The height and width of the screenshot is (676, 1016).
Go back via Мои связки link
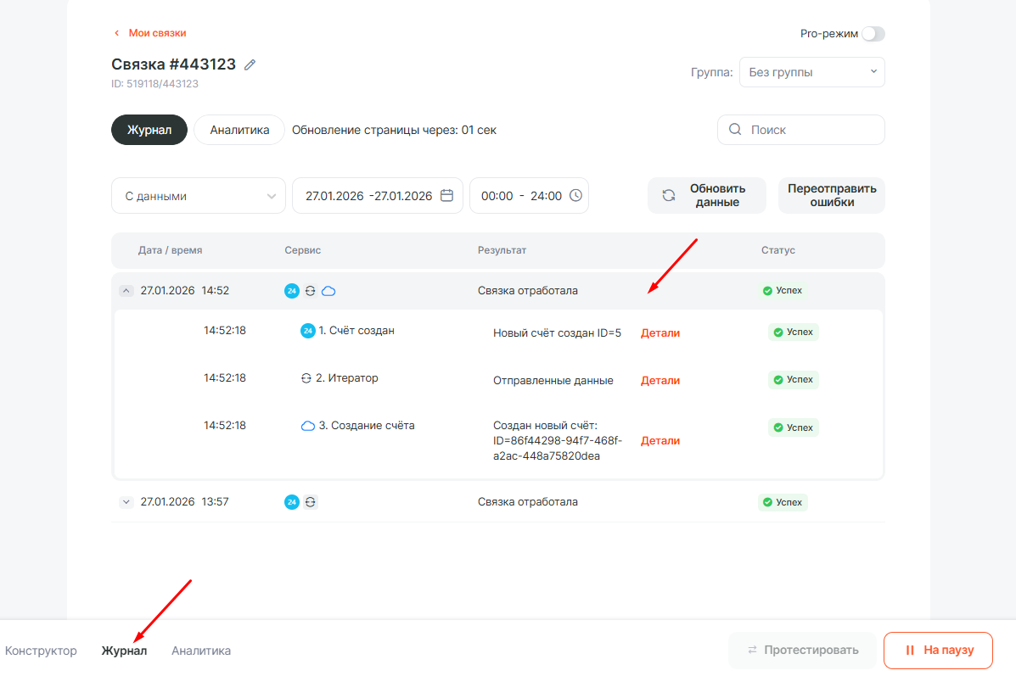tap(156, 33)
